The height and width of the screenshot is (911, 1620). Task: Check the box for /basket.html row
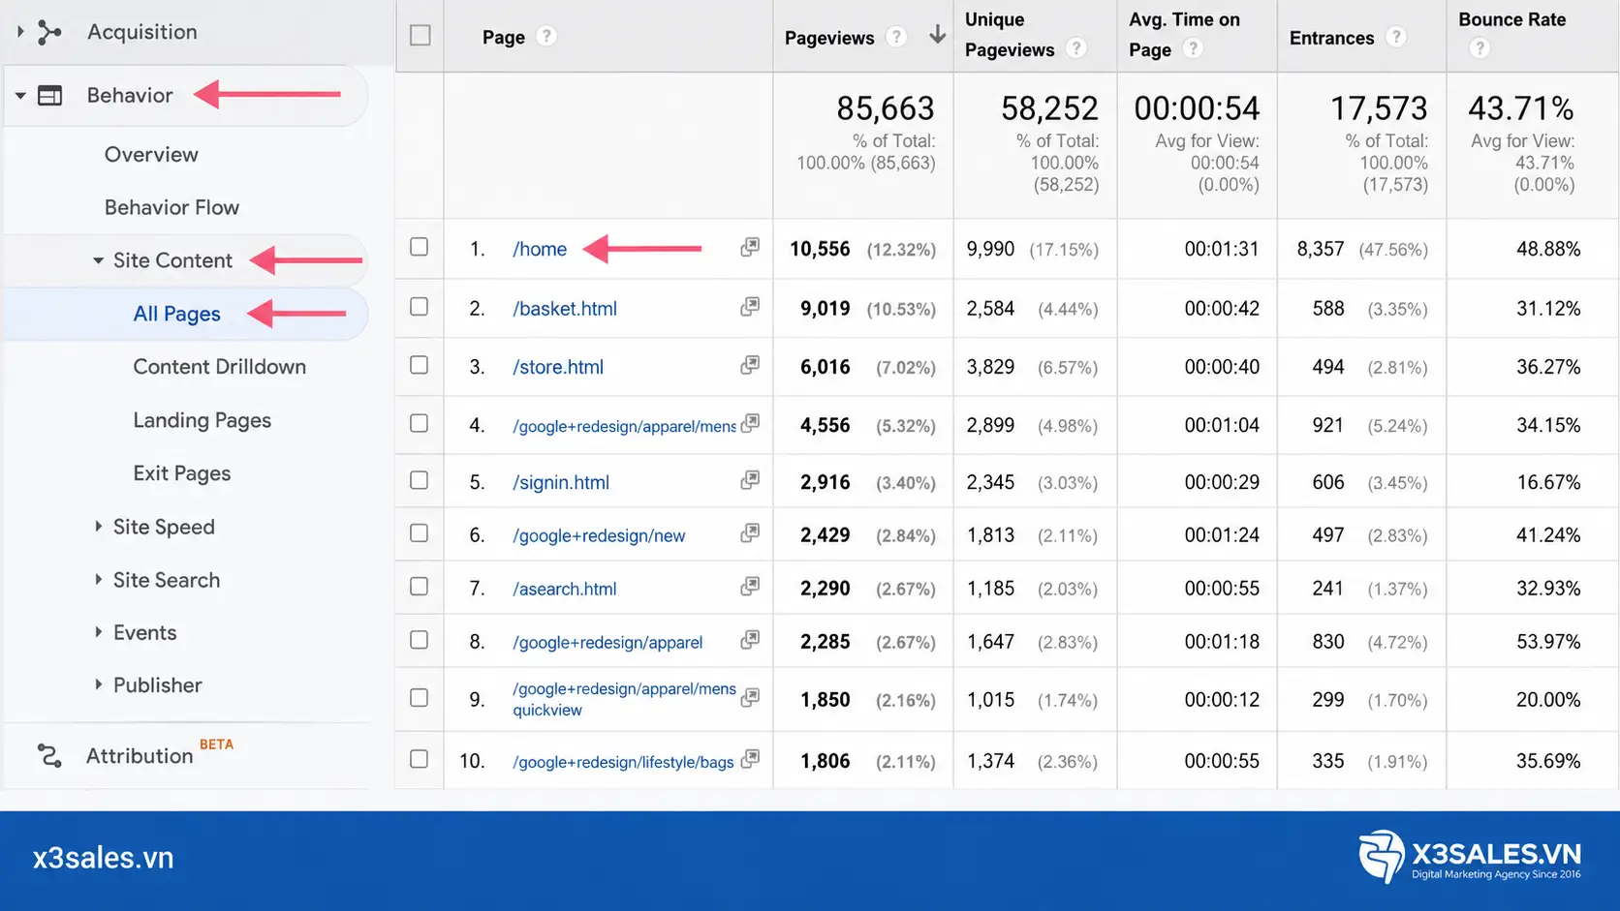pyautogui.click(x=419, y=307)
